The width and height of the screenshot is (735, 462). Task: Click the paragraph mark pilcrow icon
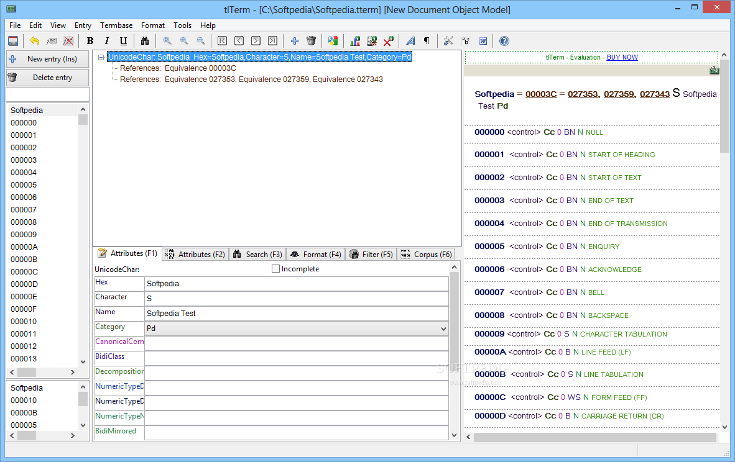[x=427, y=41]
